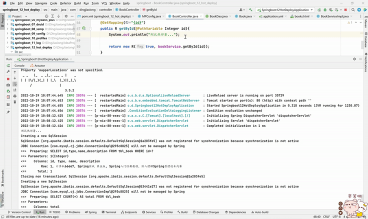Screen dimensions: 368x219
Task: Open Run panel settings gear
Action: tap(354, 59)
